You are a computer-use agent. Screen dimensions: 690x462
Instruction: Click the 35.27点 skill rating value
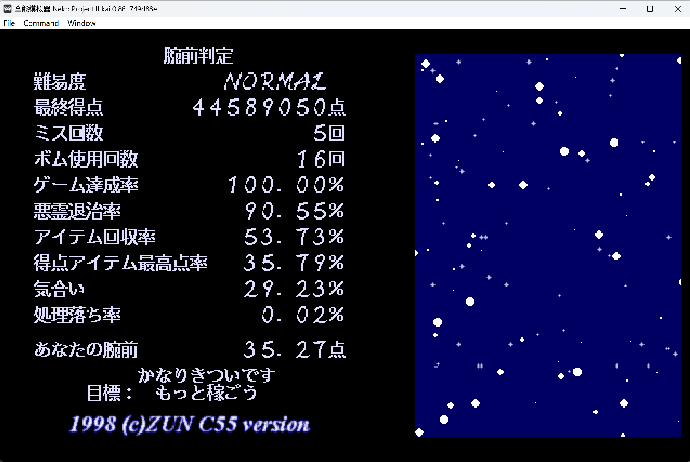(x=294, y=349)
